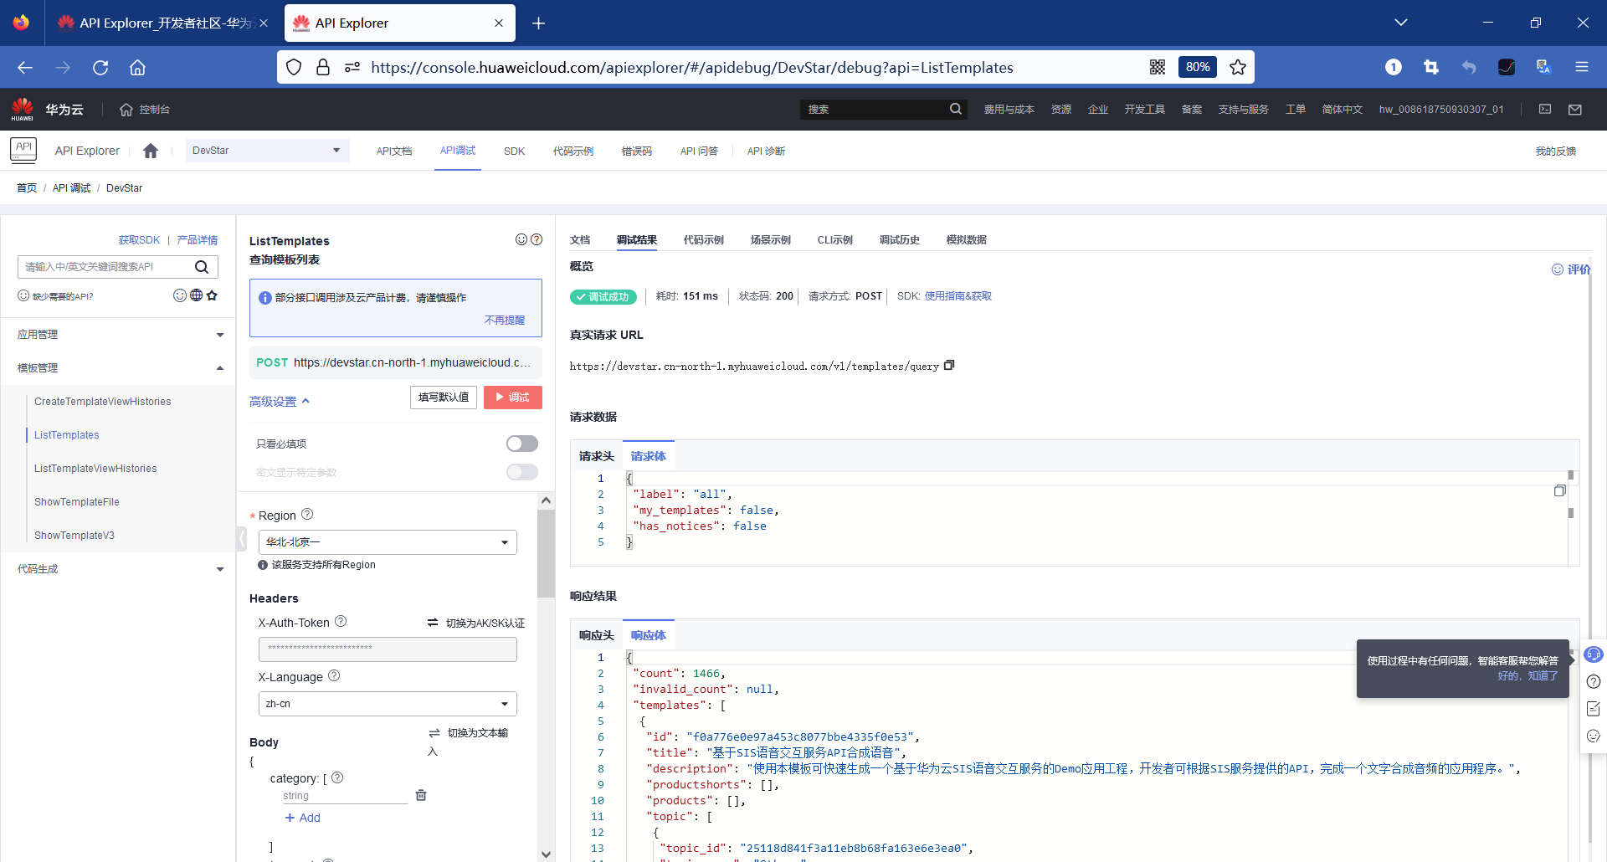Open the DevStar product dropdown
1607x862 pixels.
tap(268, 151)
